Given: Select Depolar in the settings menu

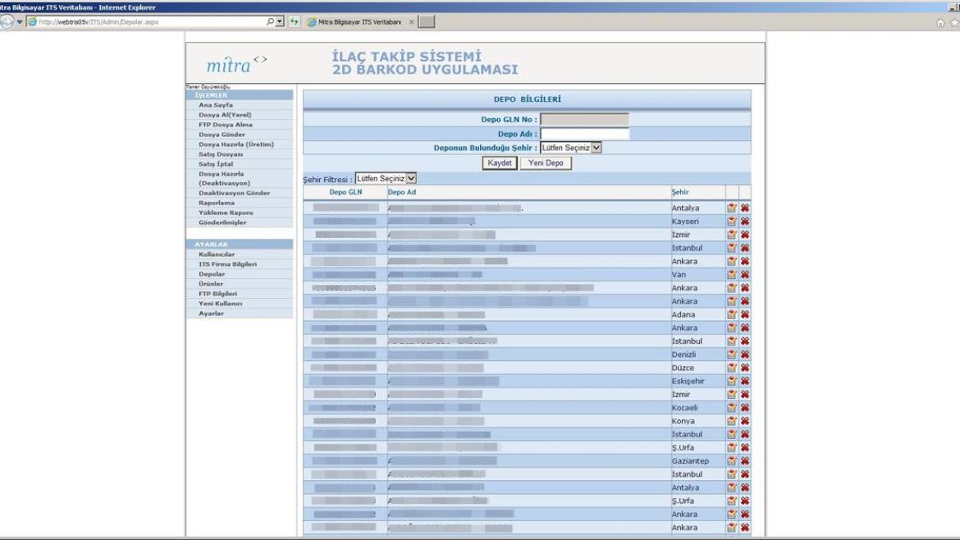Looking at the screenshot, I should point(212,273).
